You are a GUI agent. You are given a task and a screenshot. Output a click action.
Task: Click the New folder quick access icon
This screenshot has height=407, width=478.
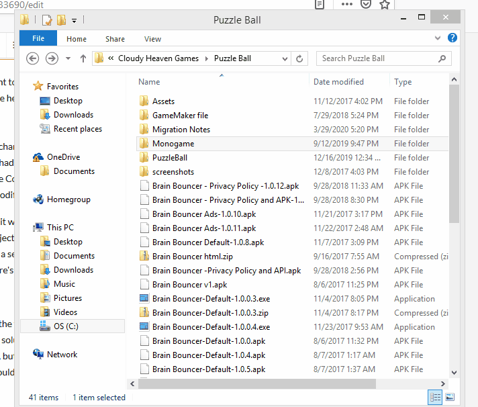[x=61, y=20]
